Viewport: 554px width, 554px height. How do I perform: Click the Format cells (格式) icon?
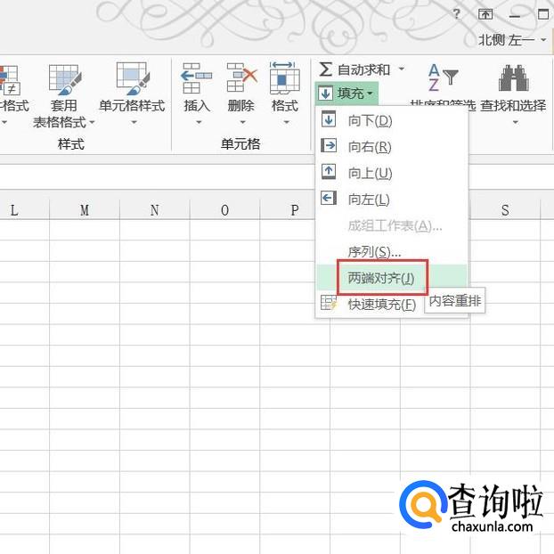pos(285,78)
